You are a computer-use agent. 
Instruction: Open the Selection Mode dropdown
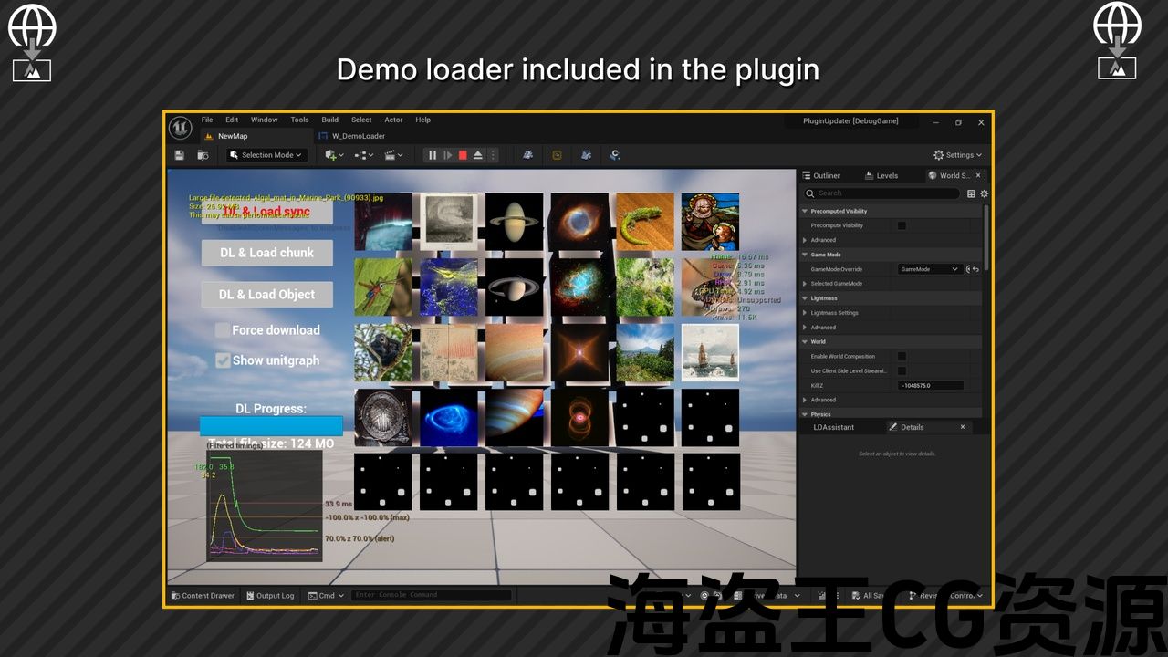tap(266, 155)
